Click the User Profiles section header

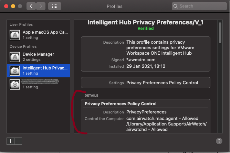coord(21,24)
